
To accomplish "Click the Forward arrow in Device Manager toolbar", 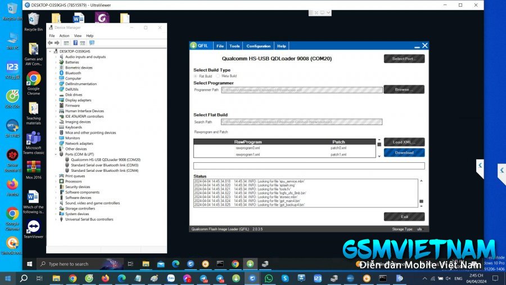I will (57, 43).
